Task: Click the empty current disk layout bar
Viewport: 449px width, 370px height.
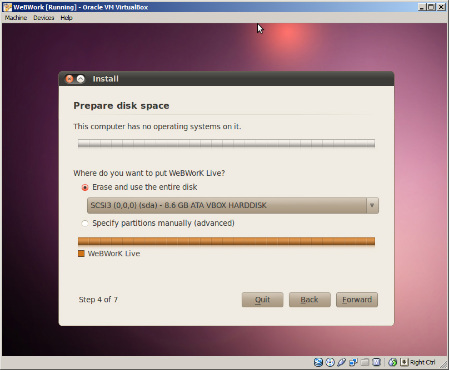Action: pos(226,143)
